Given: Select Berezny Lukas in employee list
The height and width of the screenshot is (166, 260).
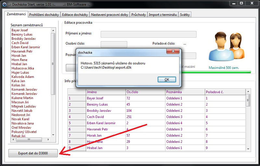Looking at the screenshot, I should [x=22, y=35].
